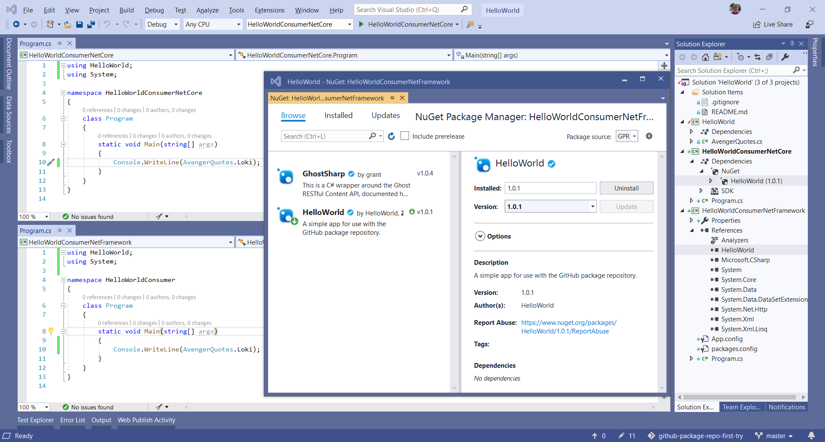Open notifications bell in status bar
825x442 pixels.
[811, 436]
